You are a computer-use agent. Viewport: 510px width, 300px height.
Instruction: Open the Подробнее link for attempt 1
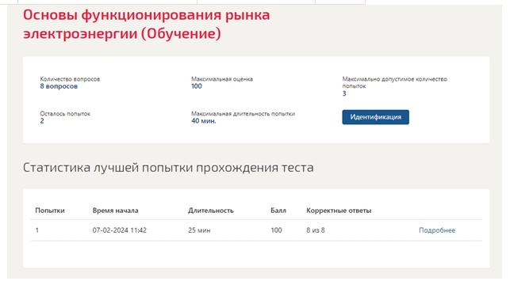click(x=437, y=230)
